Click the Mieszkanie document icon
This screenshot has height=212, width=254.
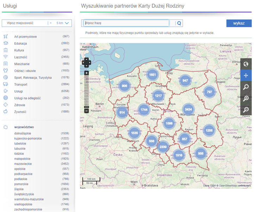click(6, 64)
